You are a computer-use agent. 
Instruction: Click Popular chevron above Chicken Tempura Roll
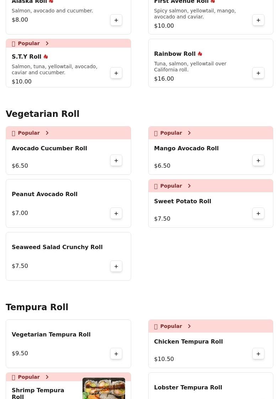click(x=189, y=326)
